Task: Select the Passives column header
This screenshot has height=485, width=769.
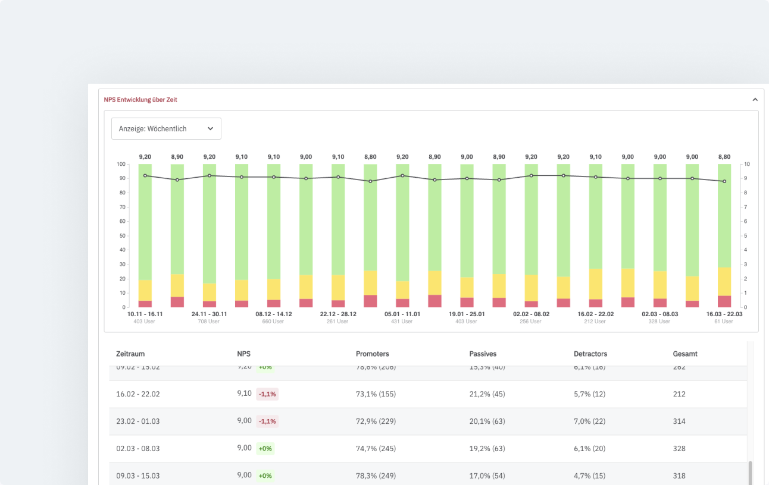Action: click(x=483, y=354)
